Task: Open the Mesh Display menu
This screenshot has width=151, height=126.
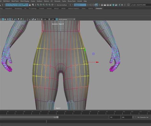Action: click(x=25, y=1)
